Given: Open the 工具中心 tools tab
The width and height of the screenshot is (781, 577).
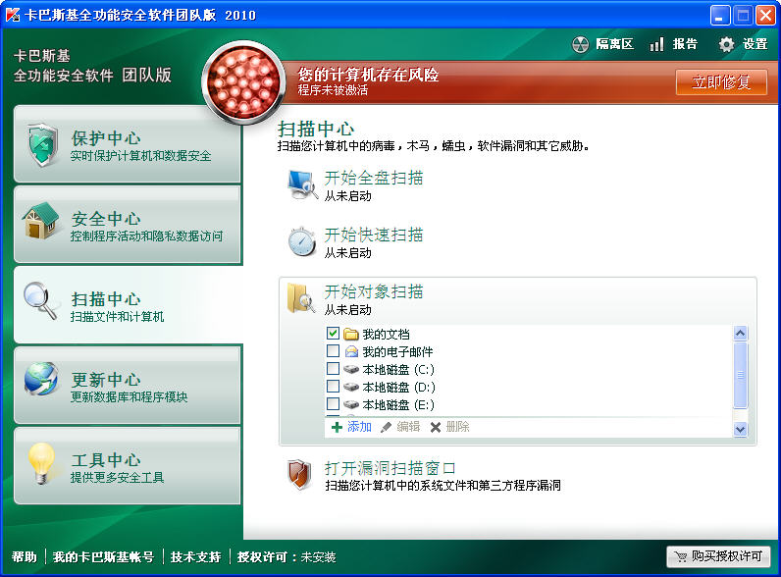Looking at the screenshot, I should click(x=127, y=466).
